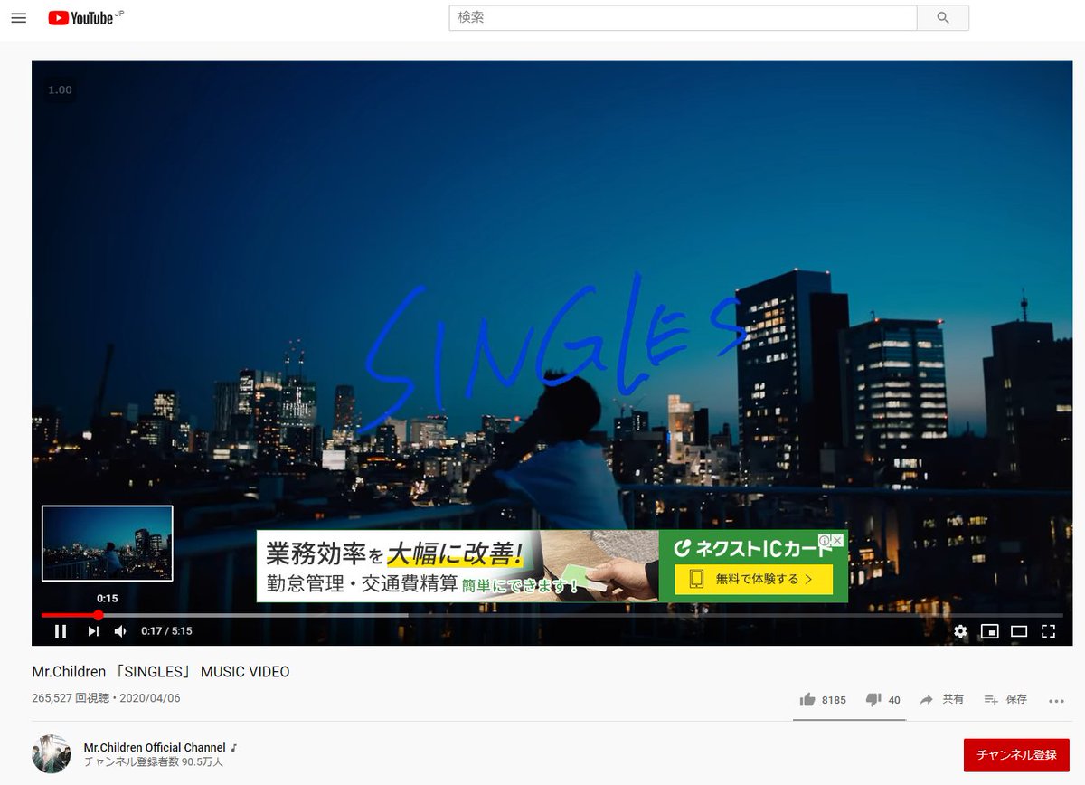The width and height of the screenshot is (1085, 785).
Task: Click the video progress bar scrubber
Action: 99,615
